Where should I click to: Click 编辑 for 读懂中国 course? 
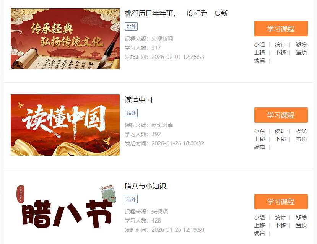coord(259,147)
